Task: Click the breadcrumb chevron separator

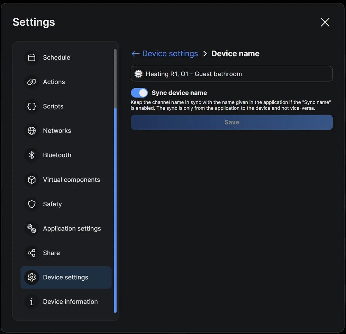Action: click(x=205, y=53)
